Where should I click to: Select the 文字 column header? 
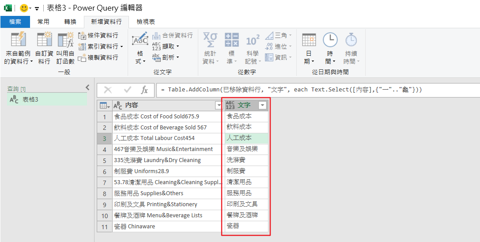tap(247, 106)
